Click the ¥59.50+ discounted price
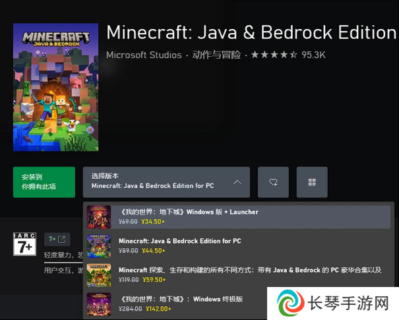The image size is (399, 320). point(154,280)
